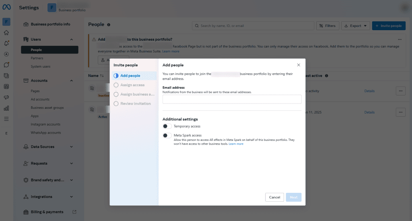
Task: Click the Email address input field
Action: pos(232,99)
